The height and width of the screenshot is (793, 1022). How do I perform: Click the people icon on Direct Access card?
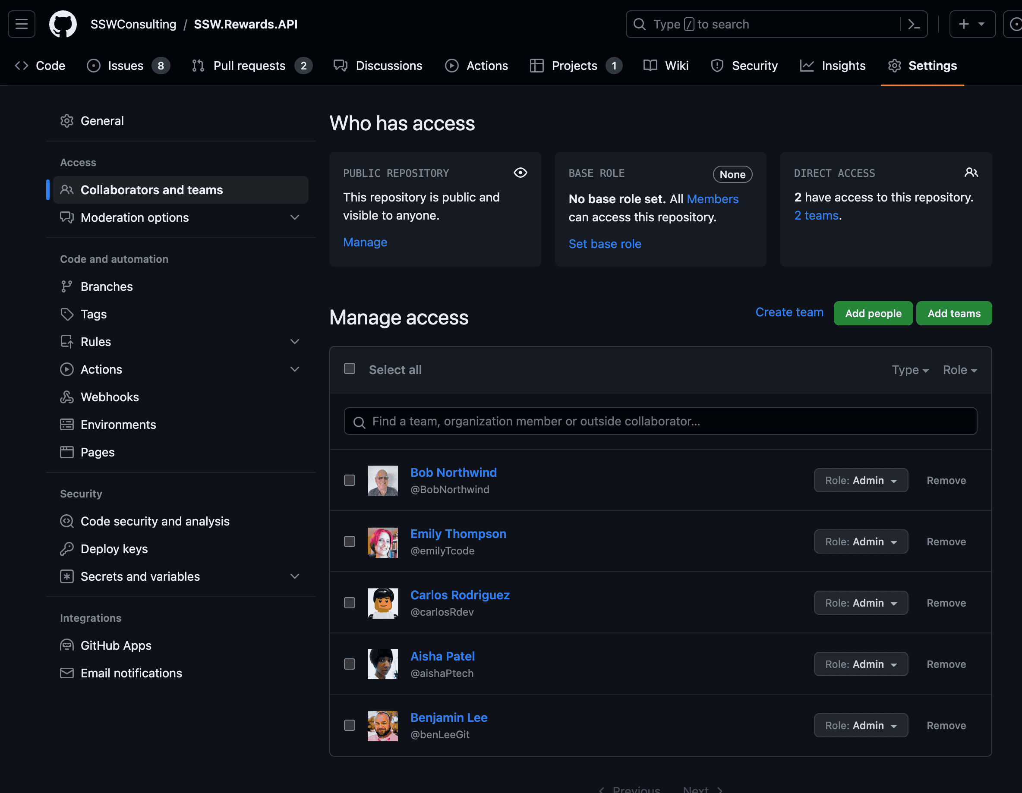coord(971,173)
